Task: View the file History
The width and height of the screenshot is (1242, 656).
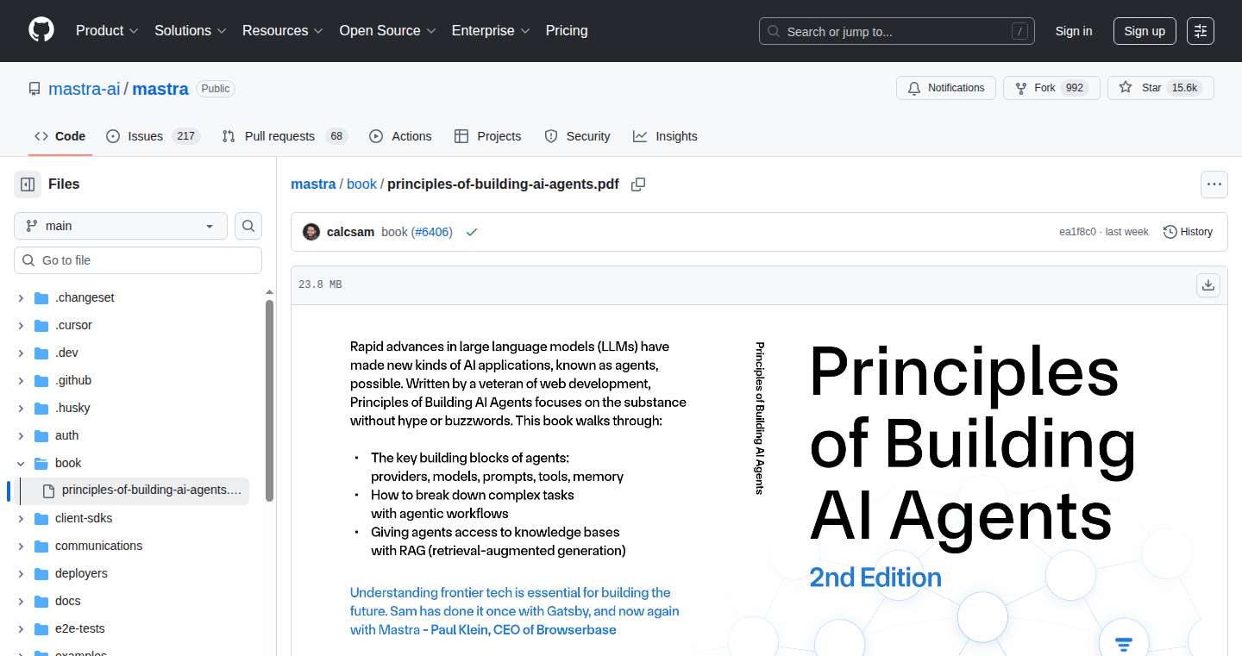Action: pos(1188,232)
